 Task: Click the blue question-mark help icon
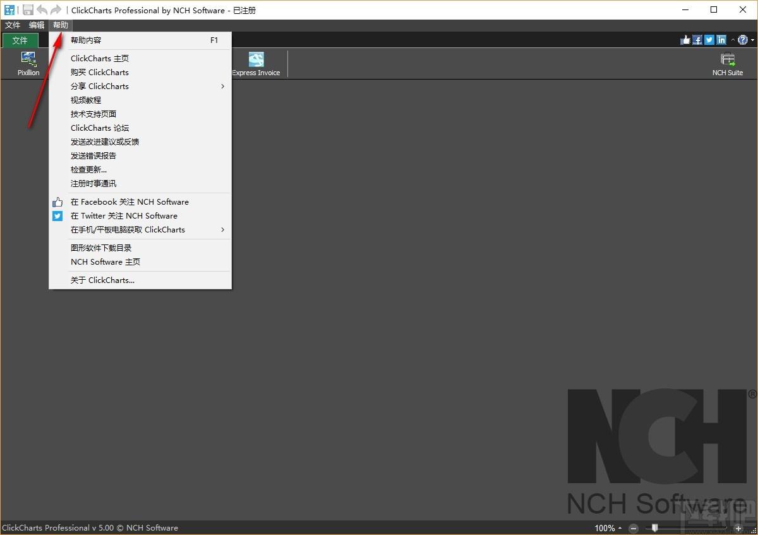coord(743,40)
